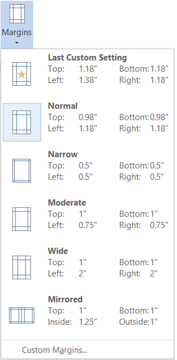Screen dimensions: 177x360
Task: Apply the Mirrored margin preset title
Action: [65, 299]
